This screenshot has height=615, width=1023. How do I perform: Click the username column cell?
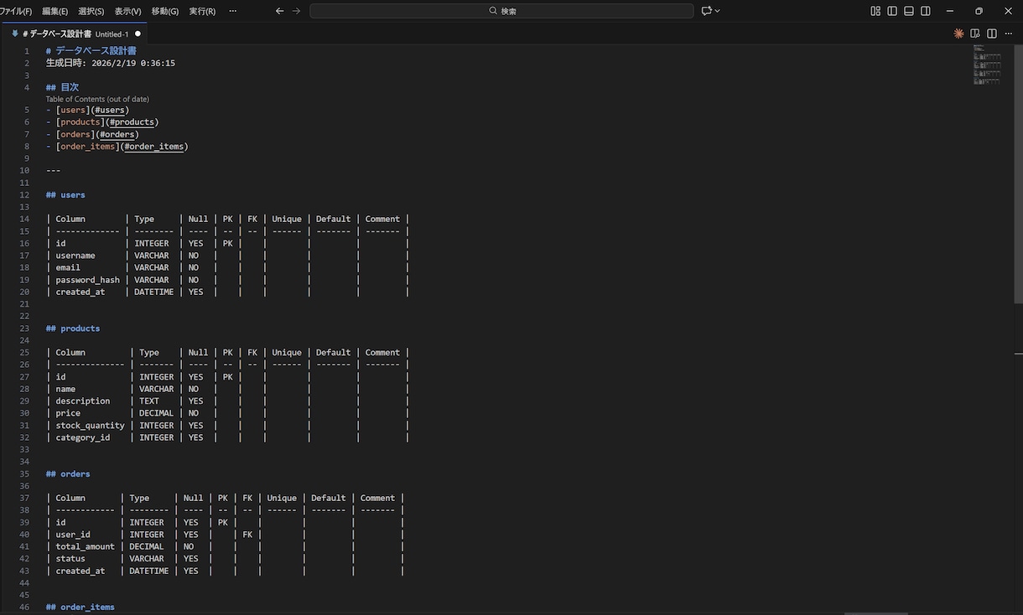[75, 256]
